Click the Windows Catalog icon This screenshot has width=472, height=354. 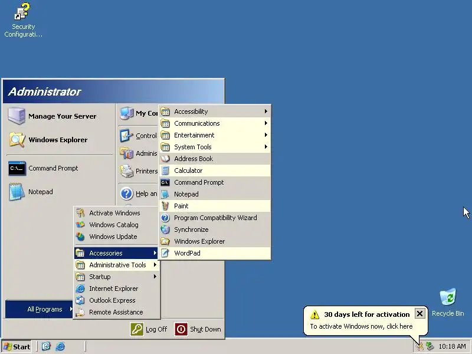point(80,225)
